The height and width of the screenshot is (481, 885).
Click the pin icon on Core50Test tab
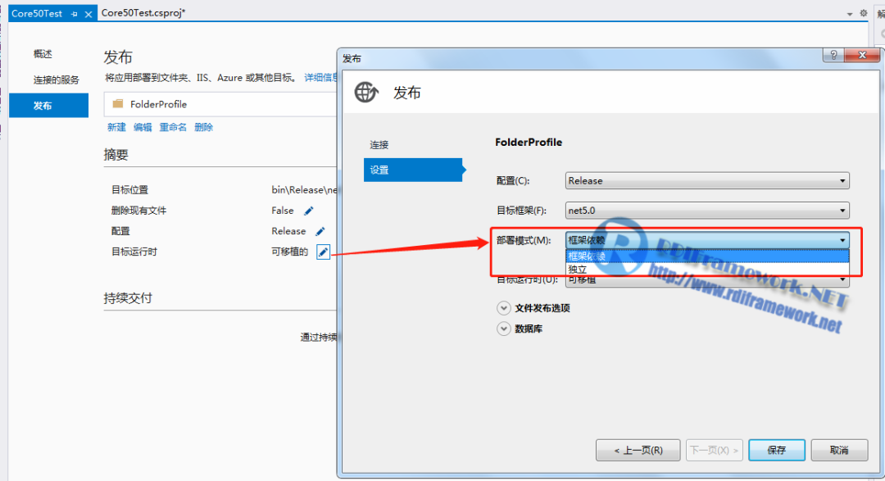pyautogui.click(x=75, y=14)
